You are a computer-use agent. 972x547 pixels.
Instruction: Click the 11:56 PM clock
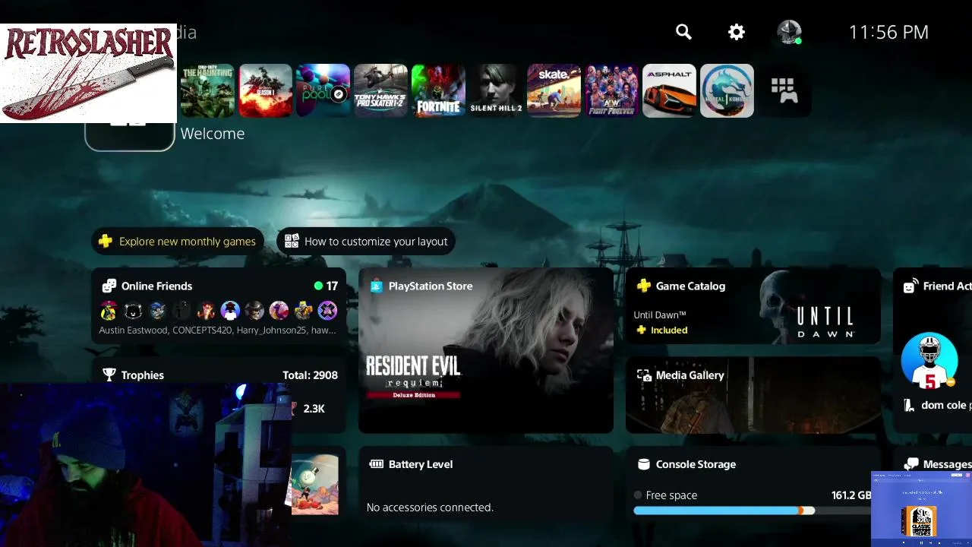pos(888,32)
